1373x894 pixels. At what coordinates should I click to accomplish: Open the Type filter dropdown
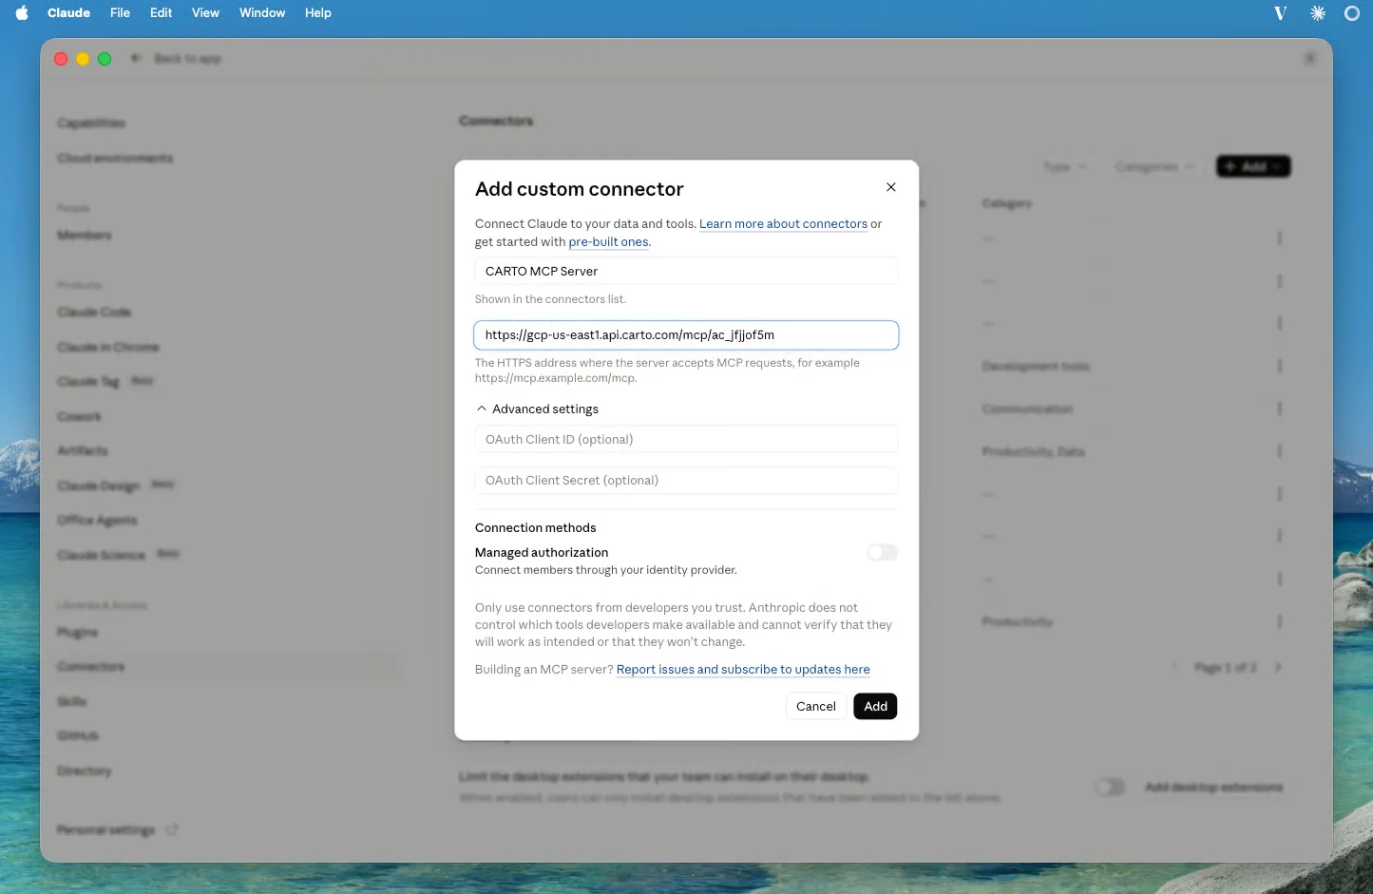pos(1064,167)
